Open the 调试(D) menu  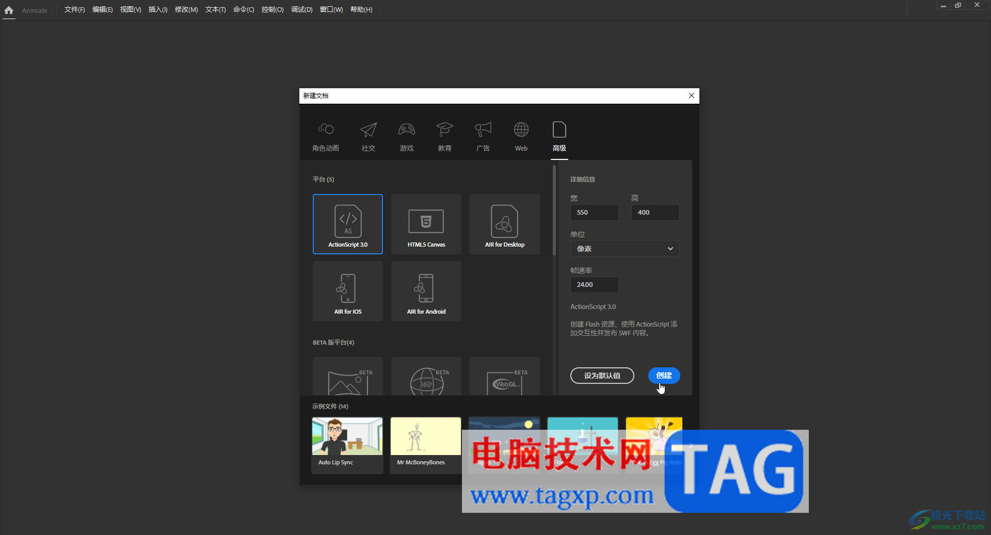(x=301, y=10)
